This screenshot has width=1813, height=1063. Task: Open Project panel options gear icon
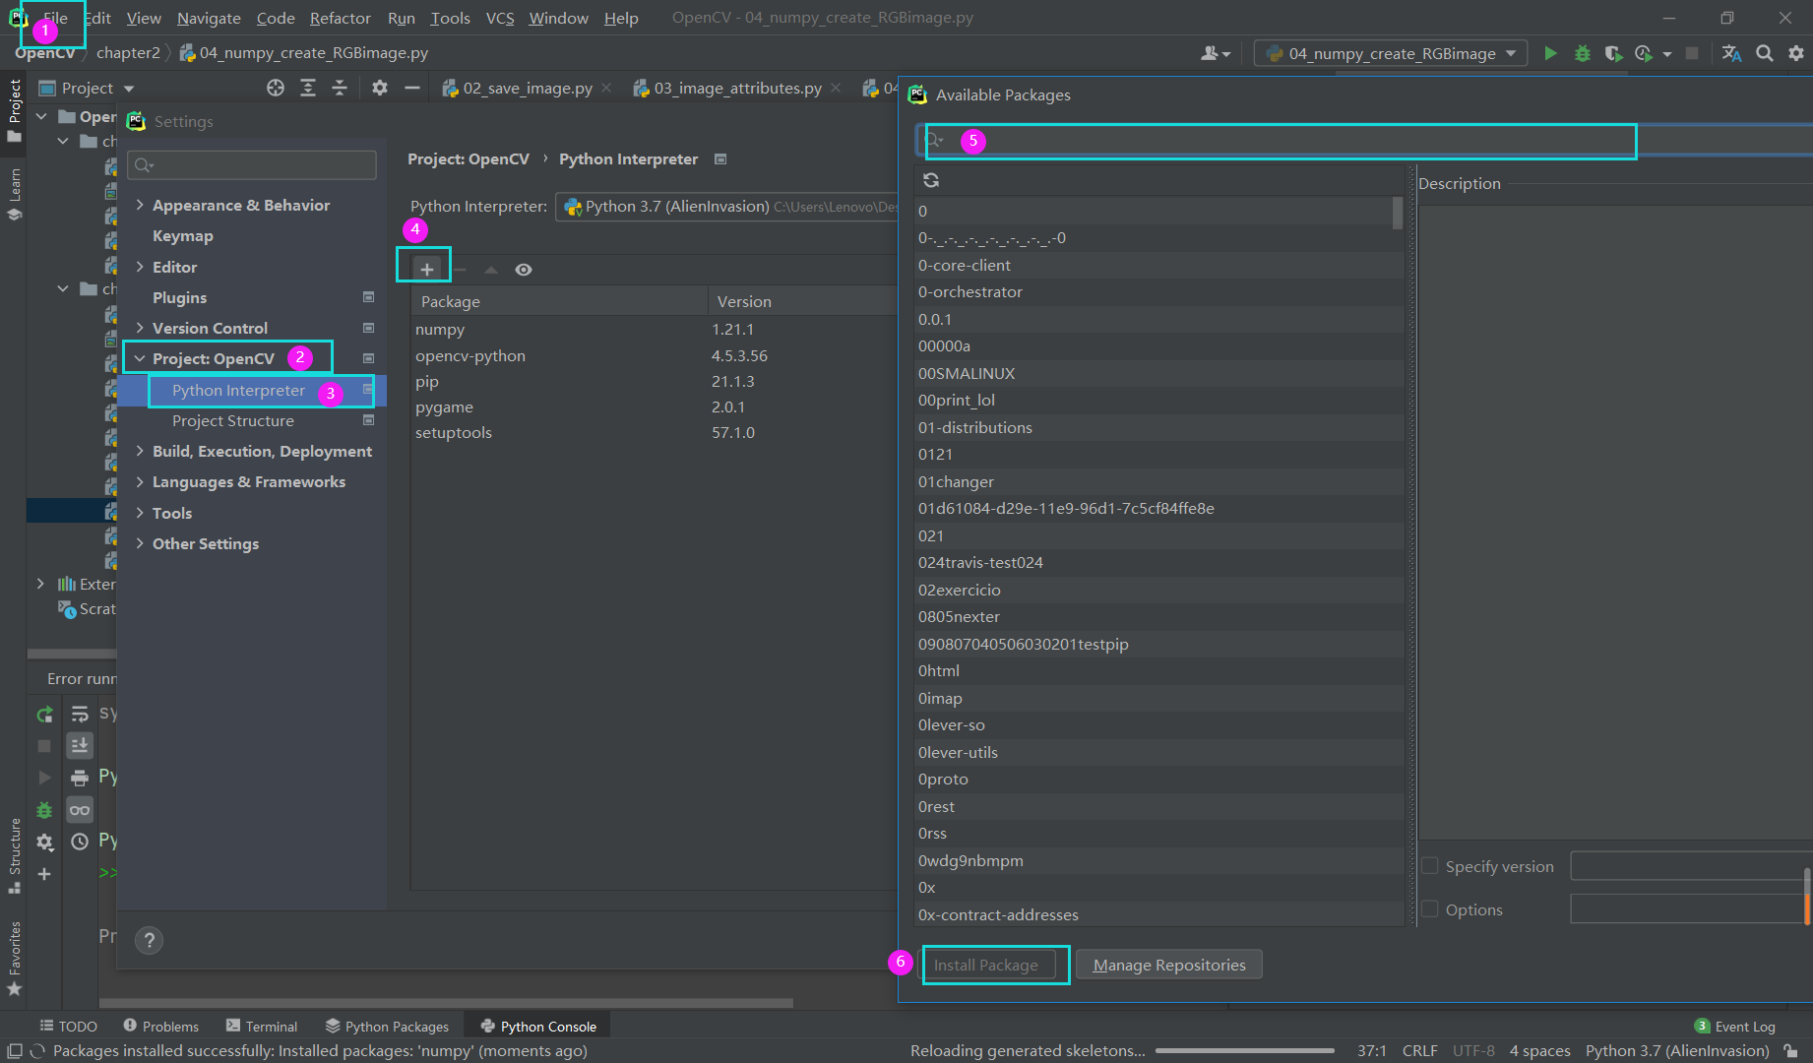pyautogui.click(x=380, y=88)
